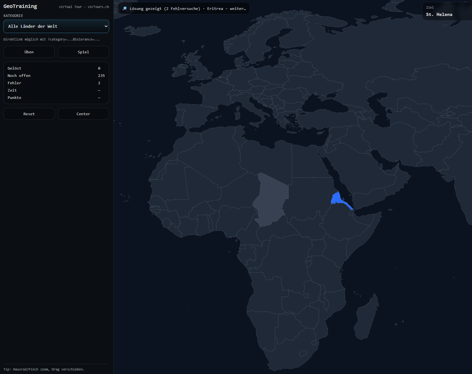Click the Ziel St. Helena panel
This screenshot has width=472, height=374.
click(x=447, y=11)
